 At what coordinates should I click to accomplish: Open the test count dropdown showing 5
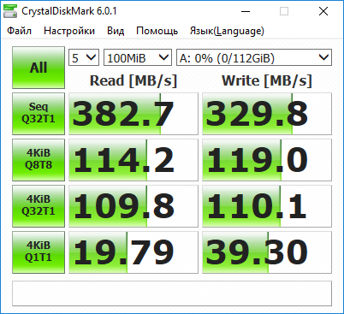(84, 57)
